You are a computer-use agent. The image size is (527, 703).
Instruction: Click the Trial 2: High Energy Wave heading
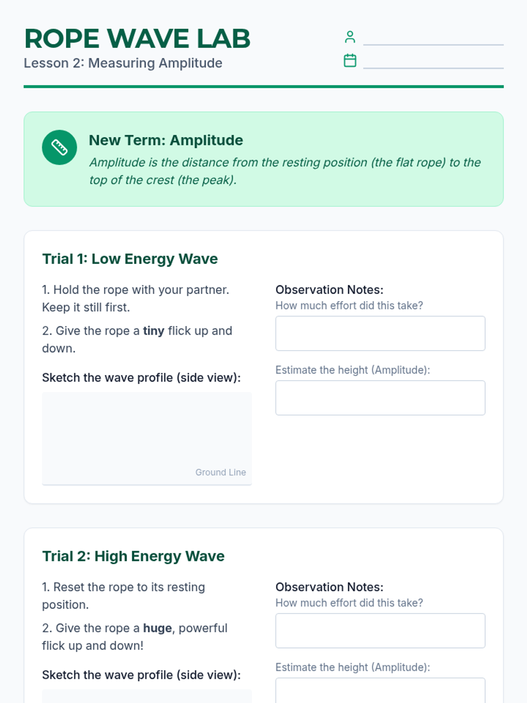(x=133, y=556)
